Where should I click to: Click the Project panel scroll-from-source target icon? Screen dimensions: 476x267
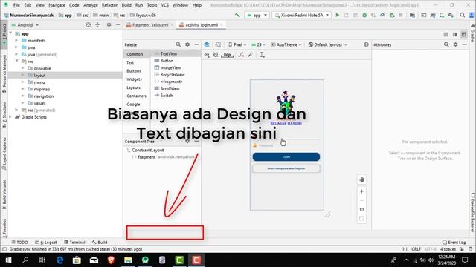pyautogui.click(x=89, y=24)
